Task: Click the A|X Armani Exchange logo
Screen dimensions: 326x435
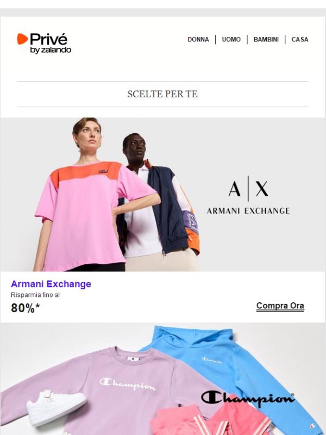Action: click(248, 195)
